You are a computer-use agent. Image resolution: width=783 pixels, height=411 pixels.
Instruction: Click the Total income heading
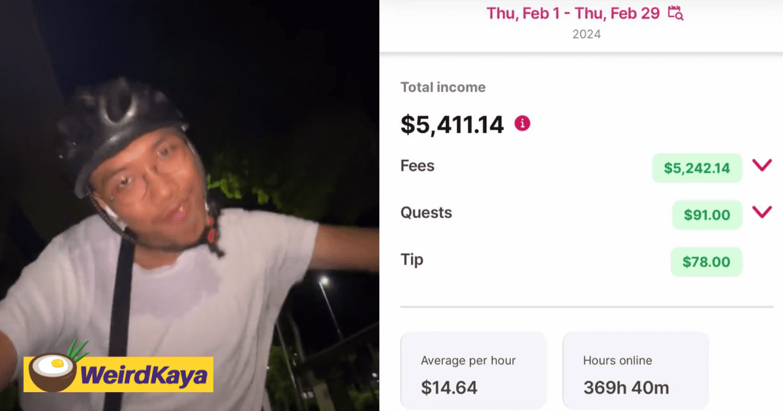[442, 87]
